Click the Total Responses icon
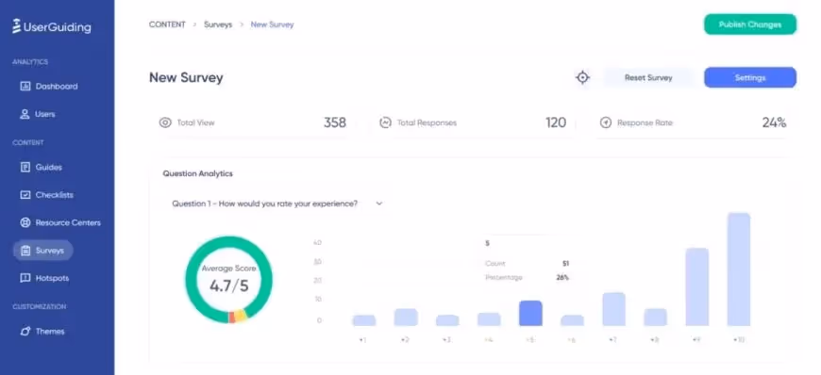 (385, 122)
